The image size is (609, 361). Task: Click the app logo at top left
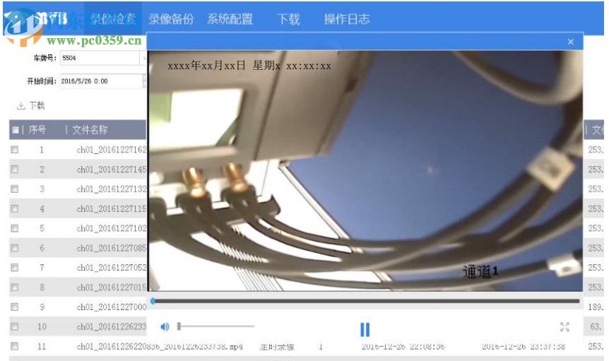pos(24,25)
